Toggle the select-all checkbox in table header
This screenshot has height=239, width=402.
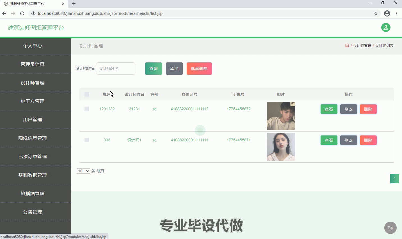[x=87, y=94]
